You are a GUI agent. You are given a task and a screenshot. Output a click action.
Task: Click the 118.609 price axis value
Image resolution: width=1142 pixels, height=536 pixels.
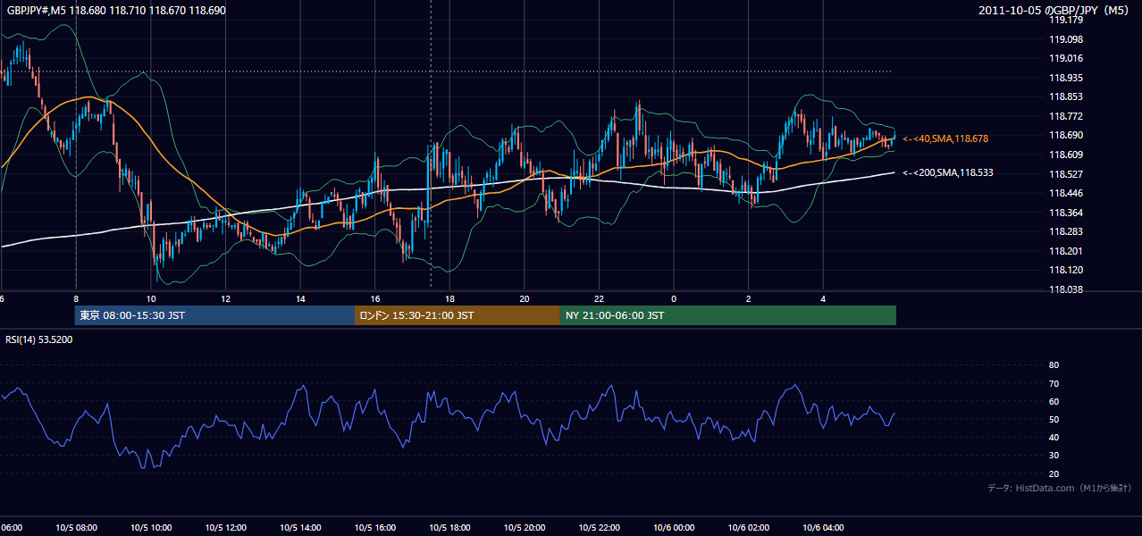coord(1065,155)
